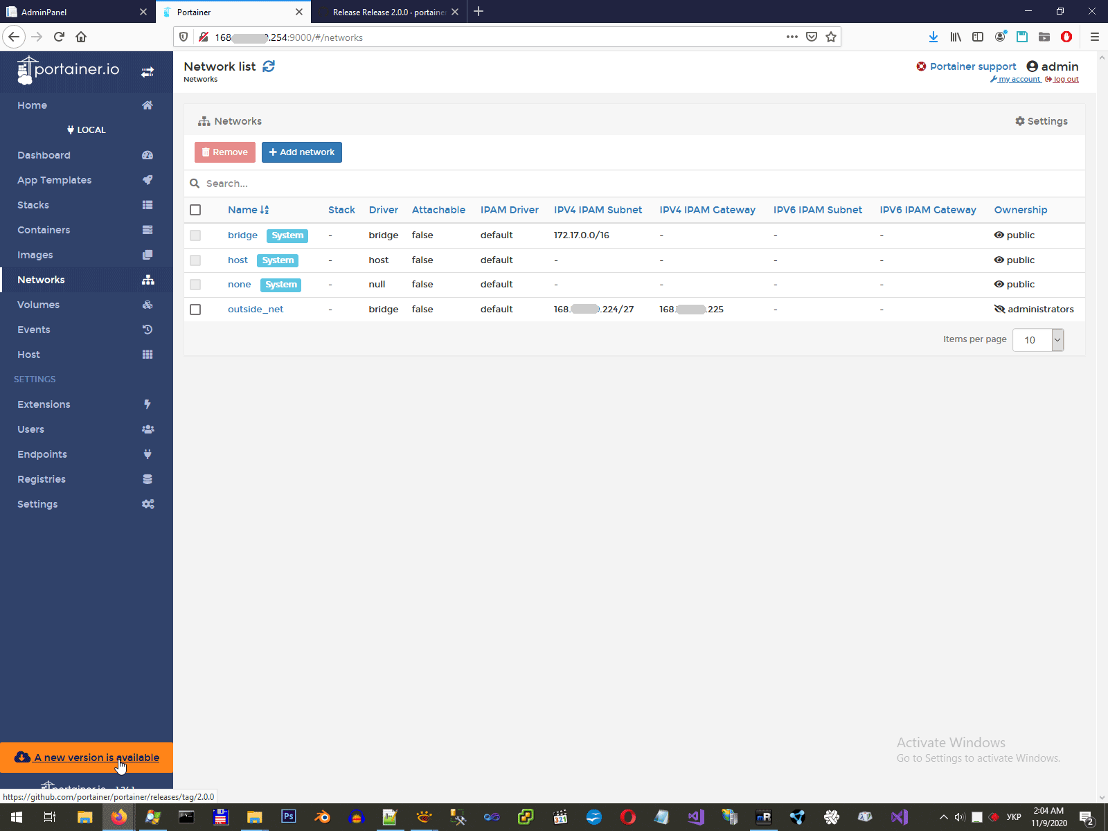The height and width of the screenshot is (831, 1108).
Task: Open Portainer Settings via the cogs icon
Action: point(148,504)
